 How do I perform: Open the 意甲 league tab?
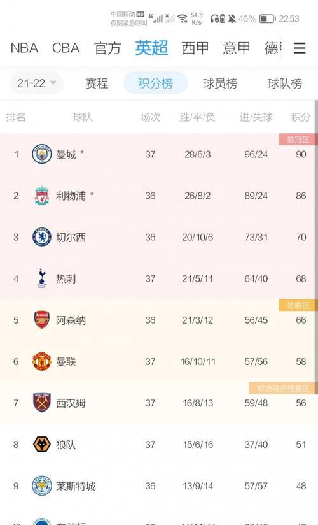pos(237,48)
